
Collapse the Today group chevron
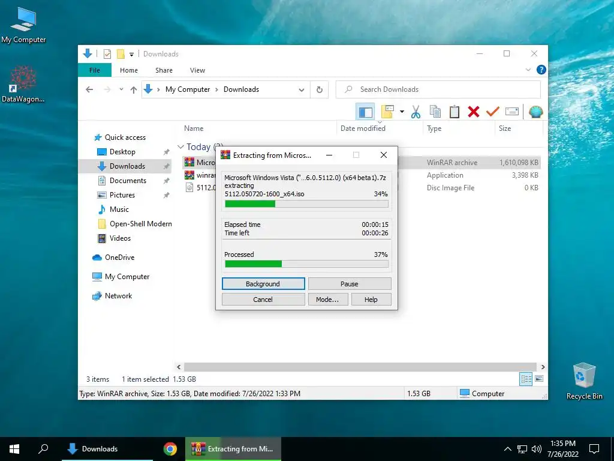point(180,147)
